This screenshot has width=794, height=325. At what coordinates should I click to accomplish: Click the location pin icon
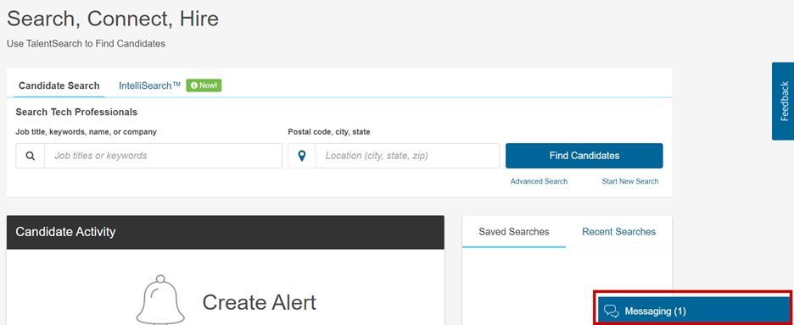click(302, 156)
